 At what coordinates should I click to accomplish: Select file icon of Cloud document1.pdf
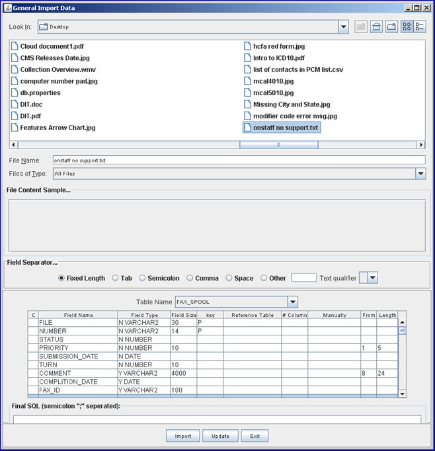[15, 46]
